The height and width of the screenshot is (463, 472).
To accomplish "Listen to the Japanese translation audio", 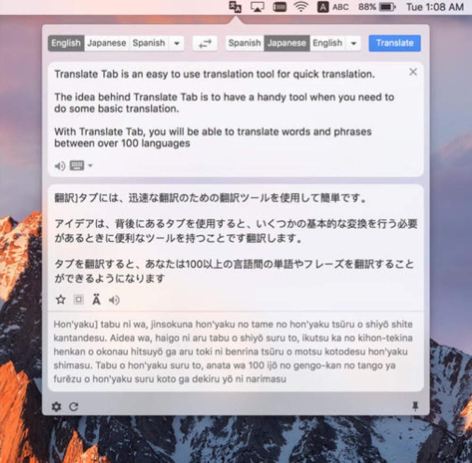I will pos(114,300).
